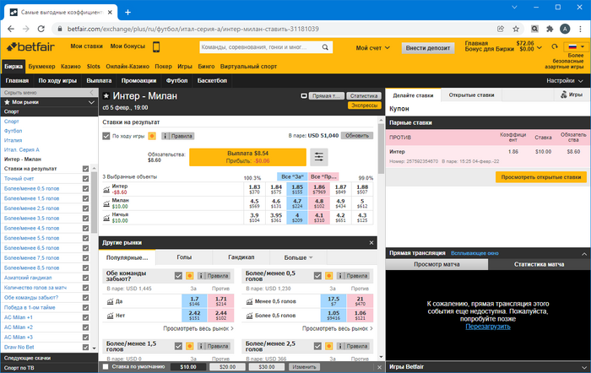The width and height of the screenshot is (591, 373).
Task: Expand the Мой счет dropdown
Action: pyautogui.click(x=372, y=48)
